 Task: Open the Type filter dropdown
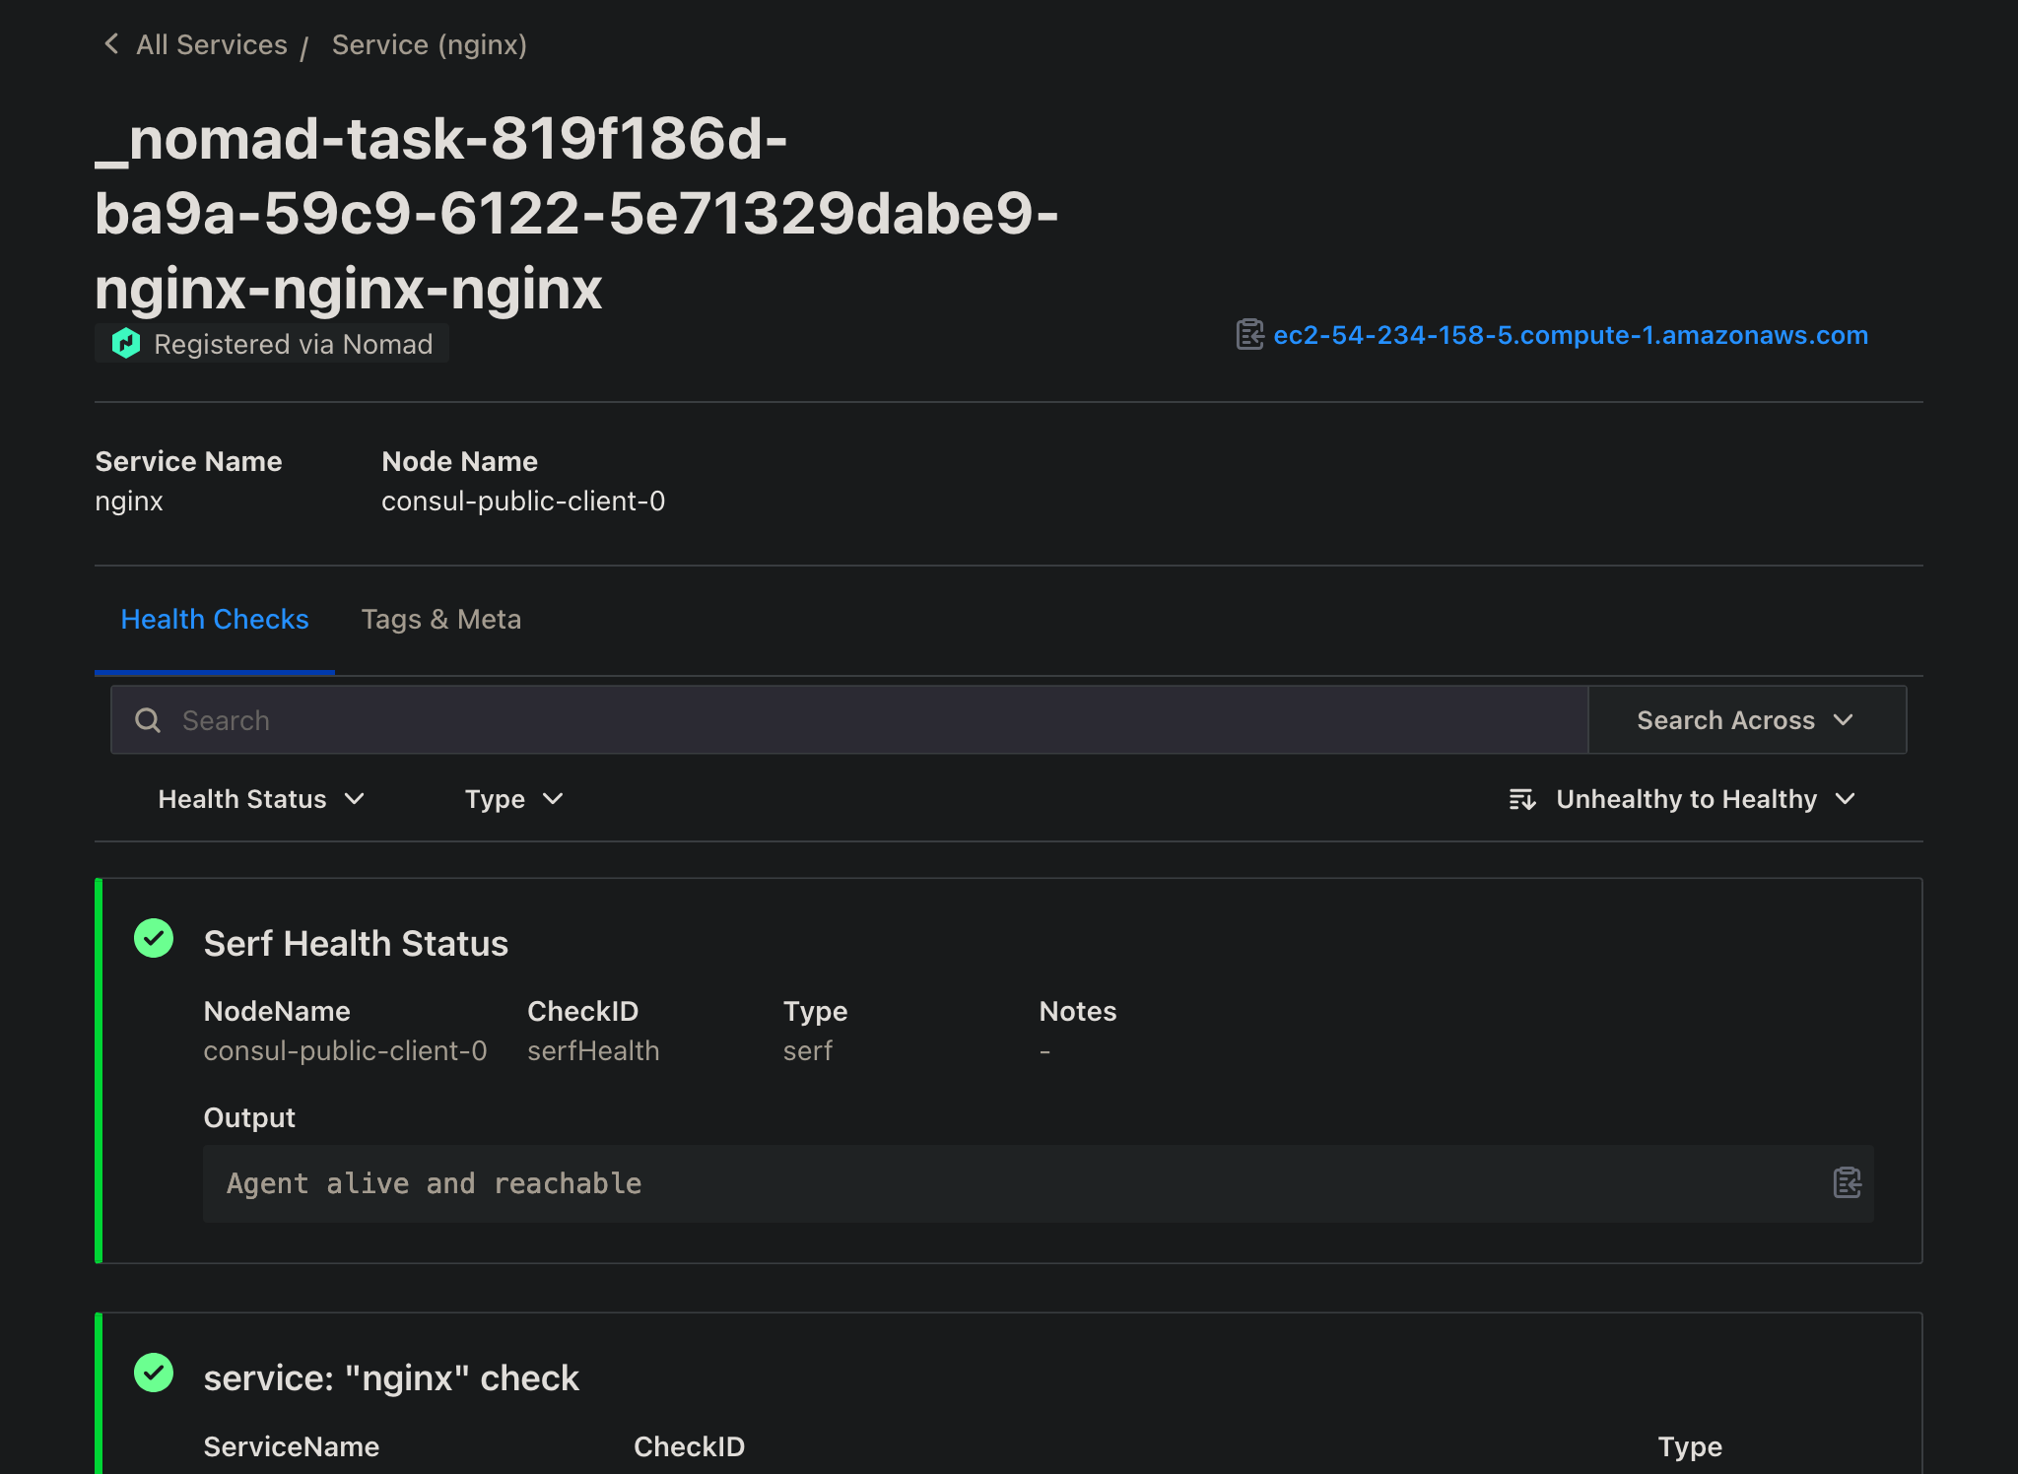513,799
